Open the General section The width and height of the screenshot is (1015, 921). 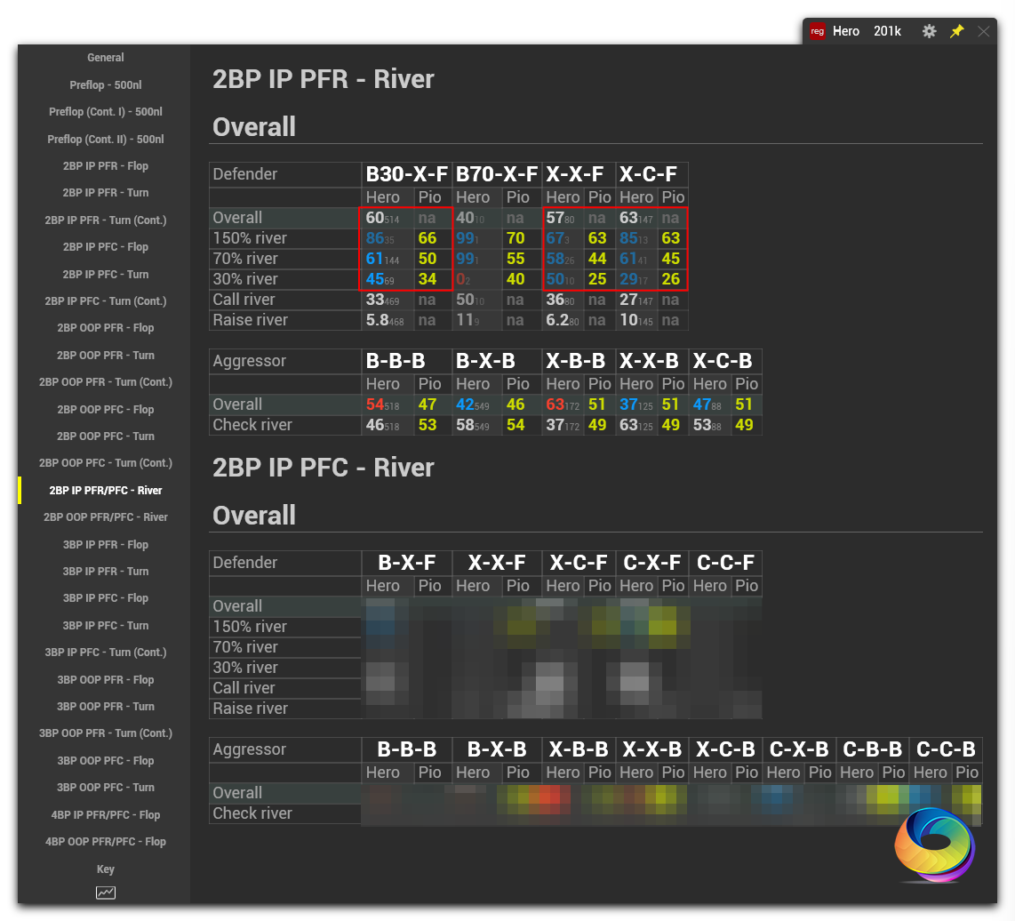(x=106, y=58)
